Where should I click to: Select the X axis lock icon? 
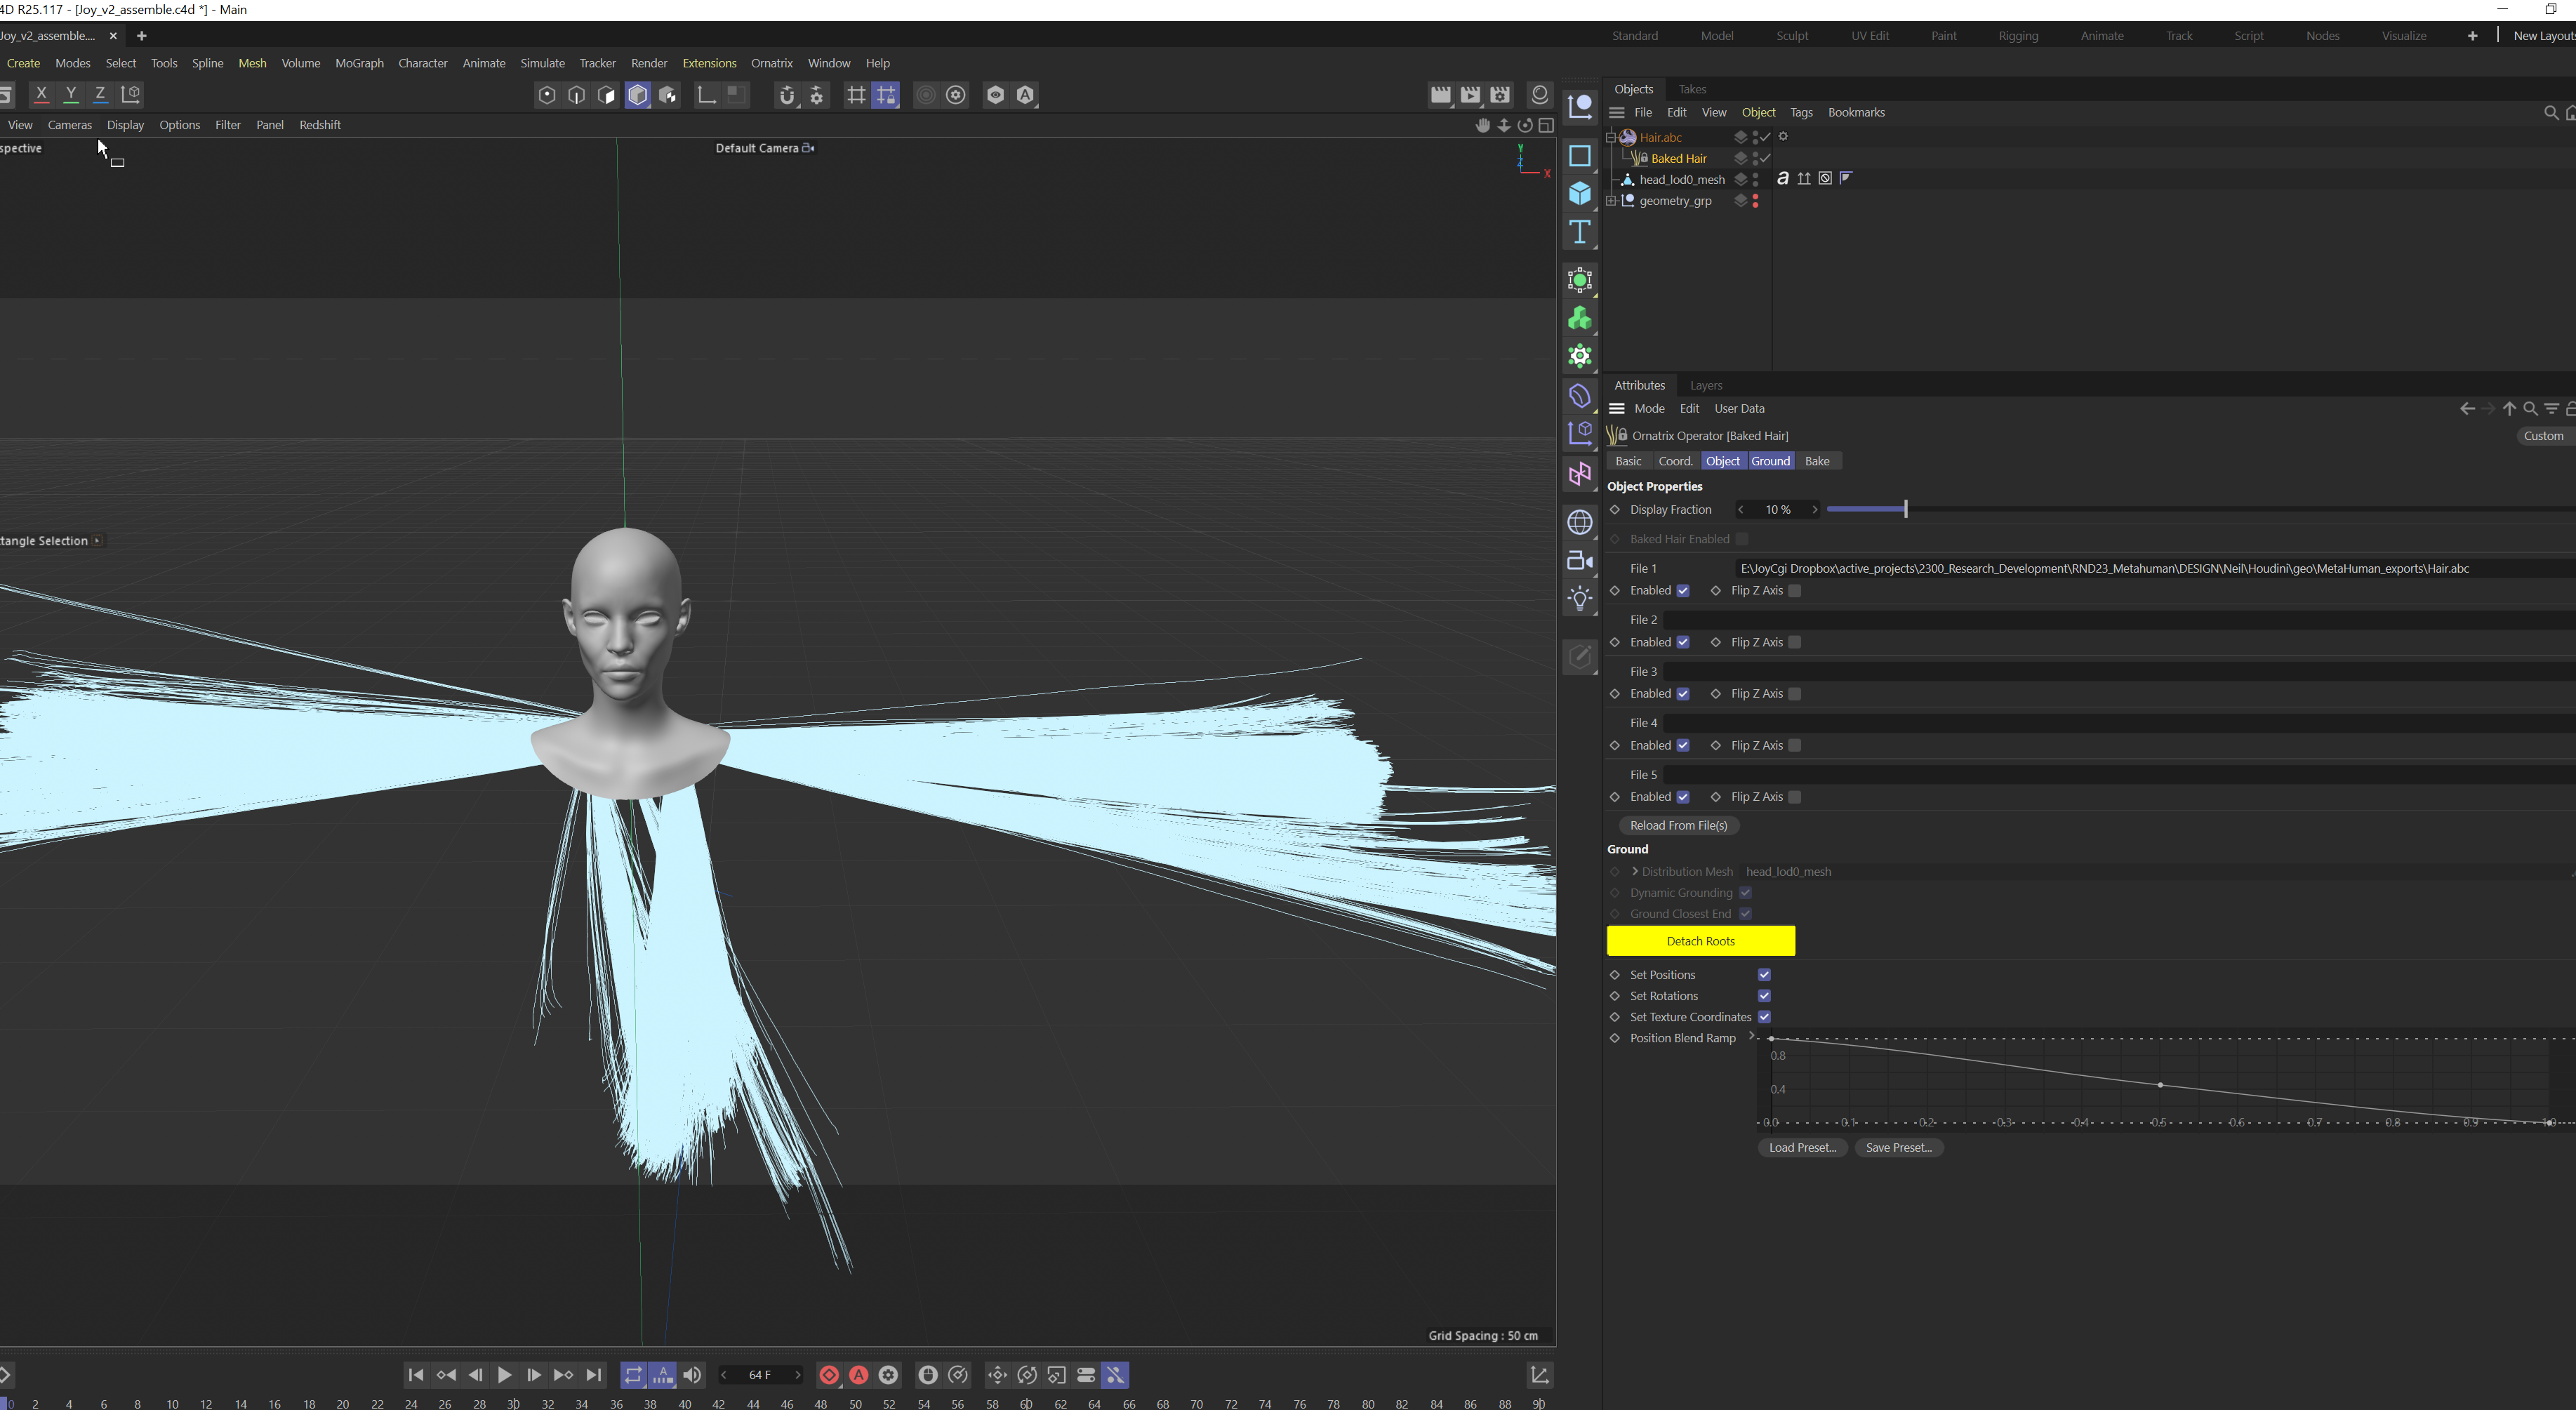pos(41,94)
